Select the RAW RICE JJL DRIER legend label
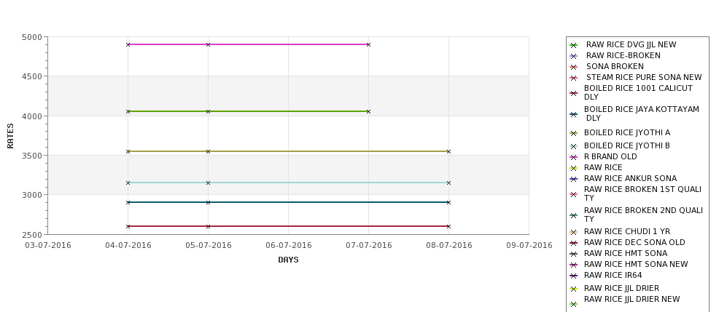 tap(621, 288)
